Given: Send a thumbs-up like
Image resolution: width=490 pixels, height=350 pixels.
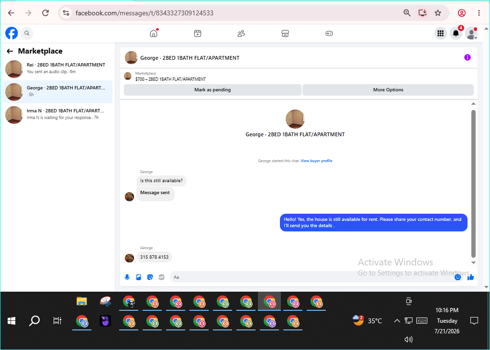Looking at the screenshot, I should coord(471,277).
